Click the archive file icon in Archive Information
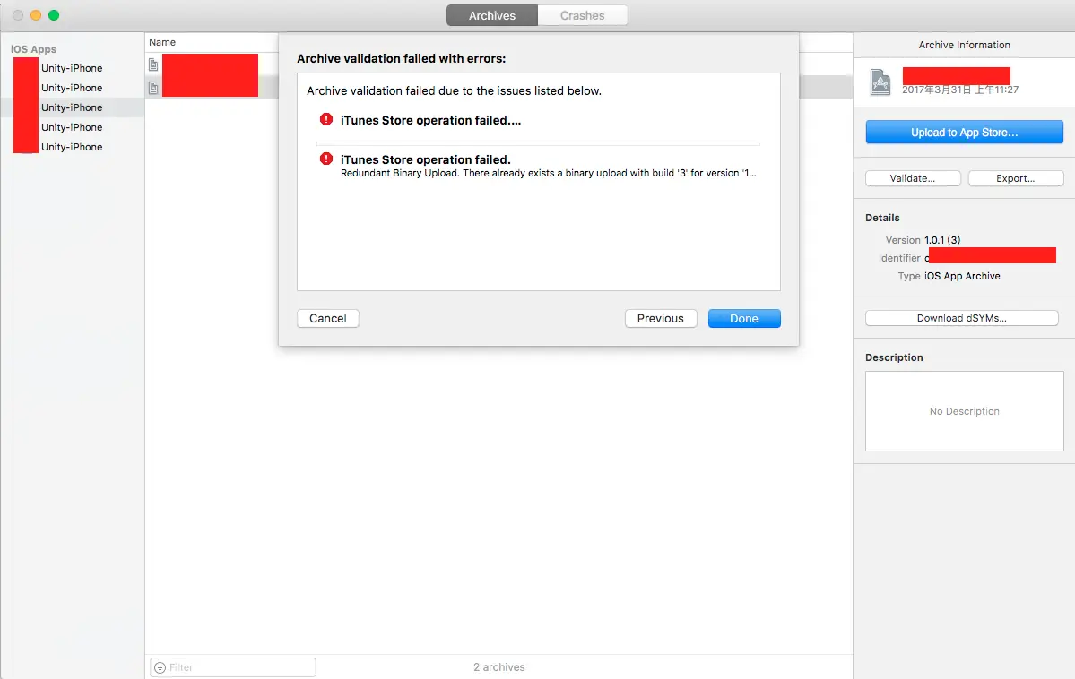 pyautogui.click(x=880, y=82)
